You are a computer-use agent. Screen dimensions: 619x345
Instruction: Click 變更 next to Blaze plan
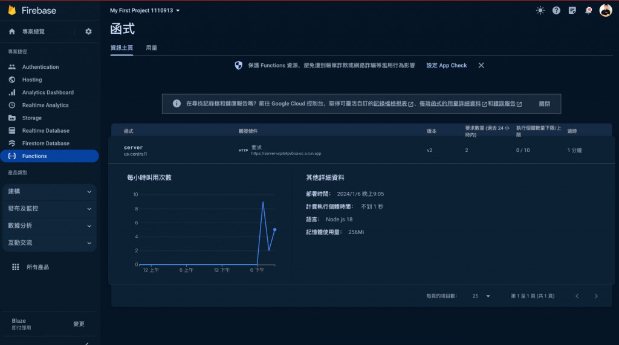79,324
